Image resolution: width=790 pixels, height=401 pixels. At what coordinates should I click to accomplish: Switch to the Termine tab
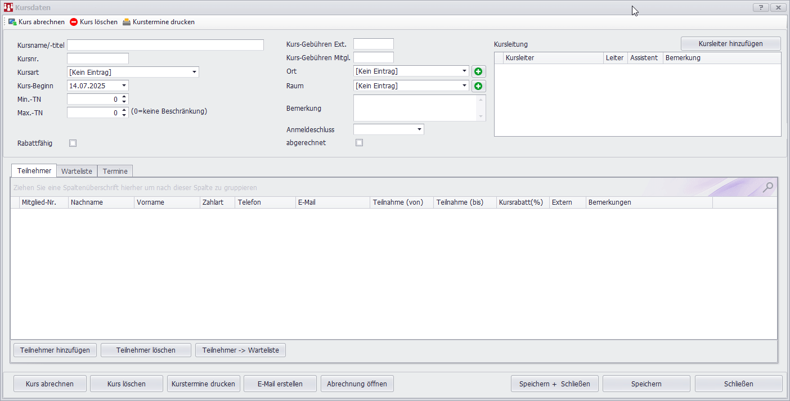coord(115,171)
